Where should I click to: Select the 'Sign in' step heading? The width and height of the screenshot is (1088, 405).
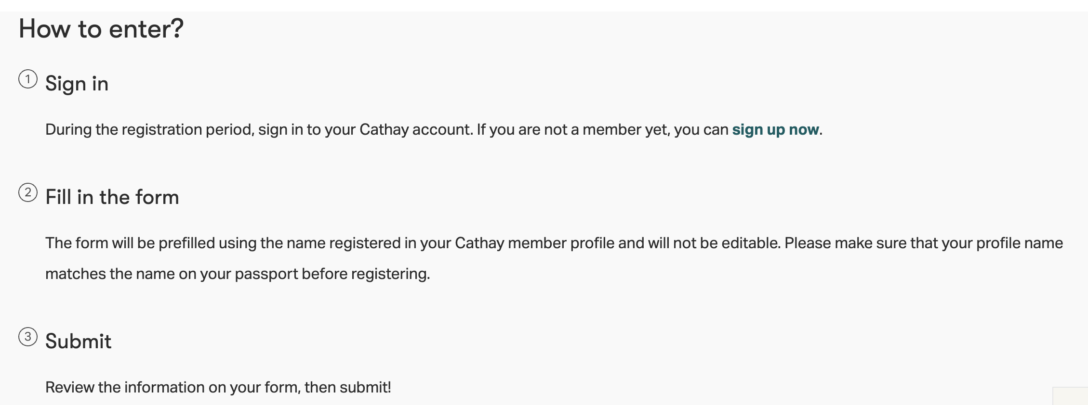click(77, 84)
